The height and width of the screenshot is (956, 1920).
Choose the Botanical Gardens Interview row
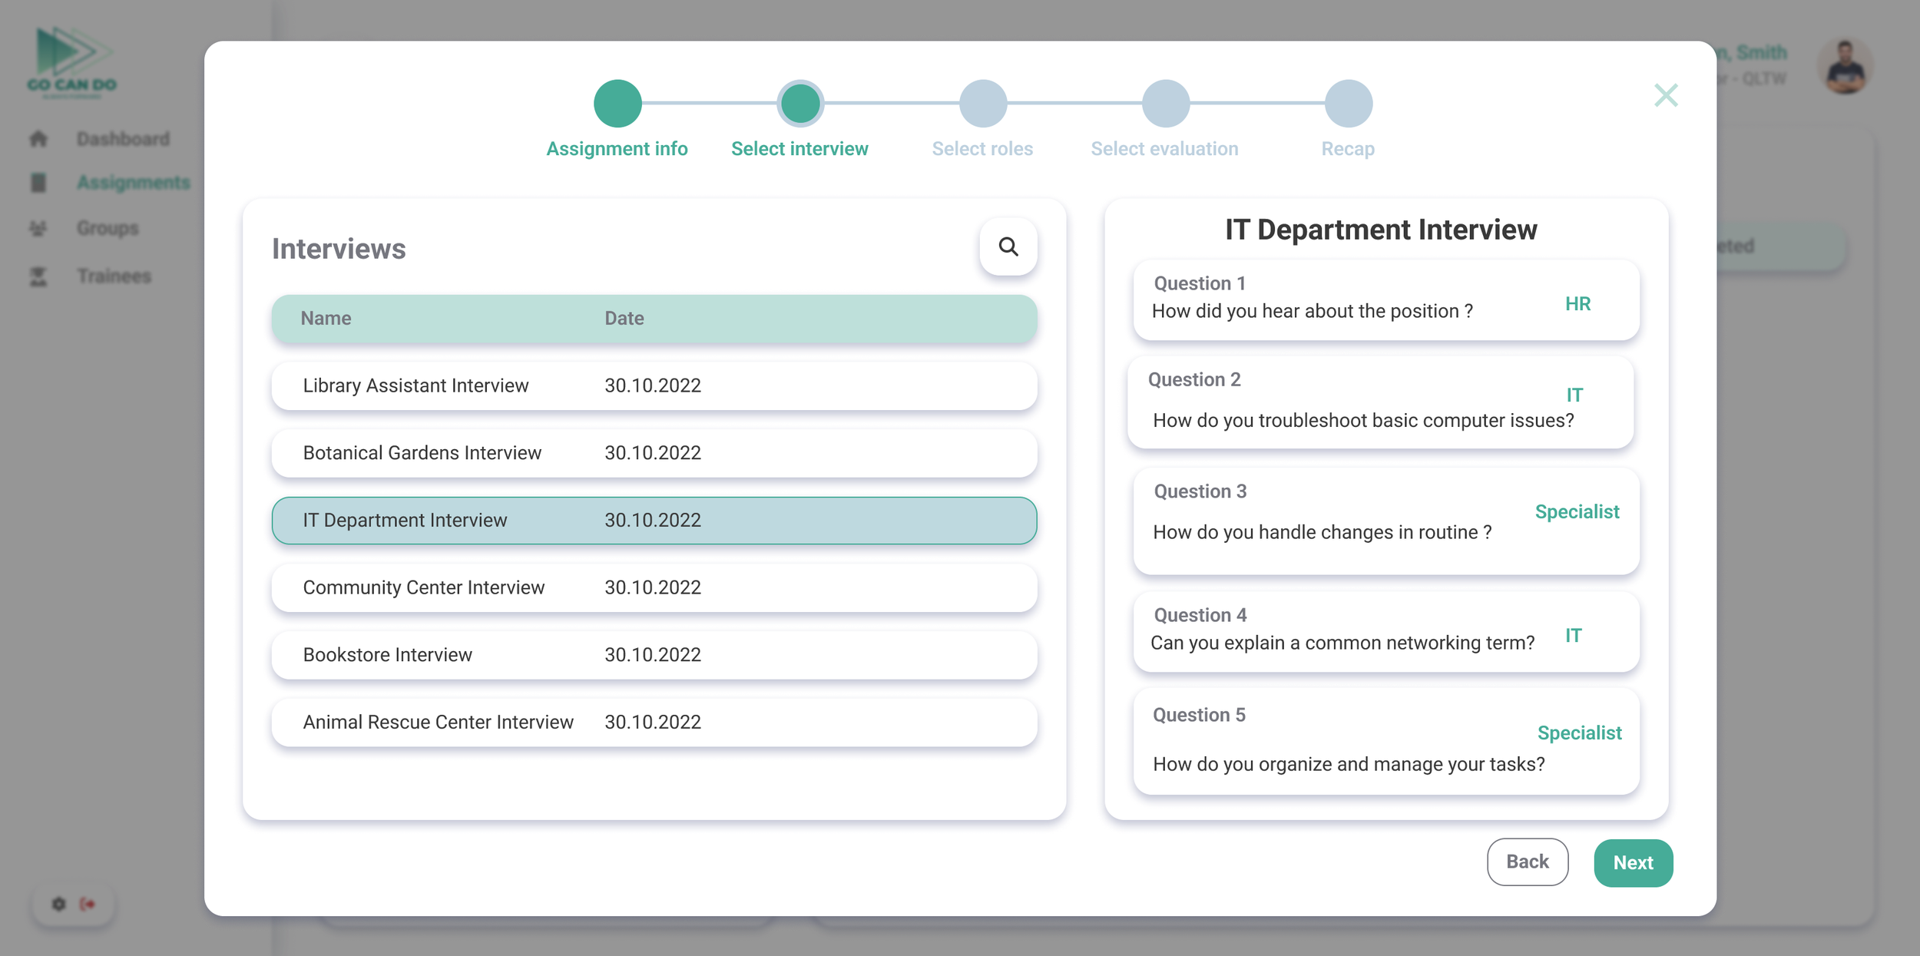pyautogui.click(x=654, y=453)
